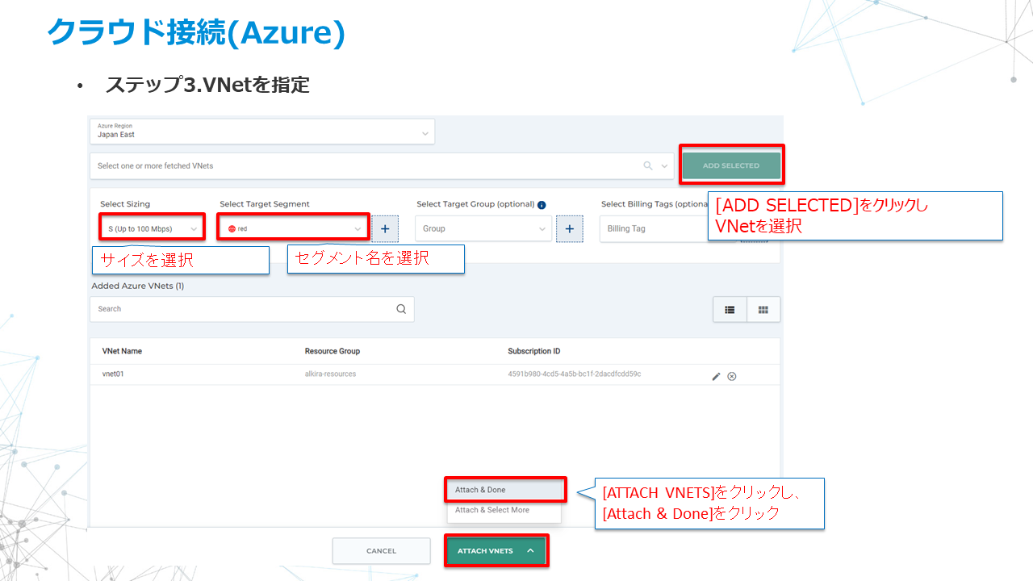
Task: Select Attach & Done from the attach menu
Action: click(x=504, y=489)
